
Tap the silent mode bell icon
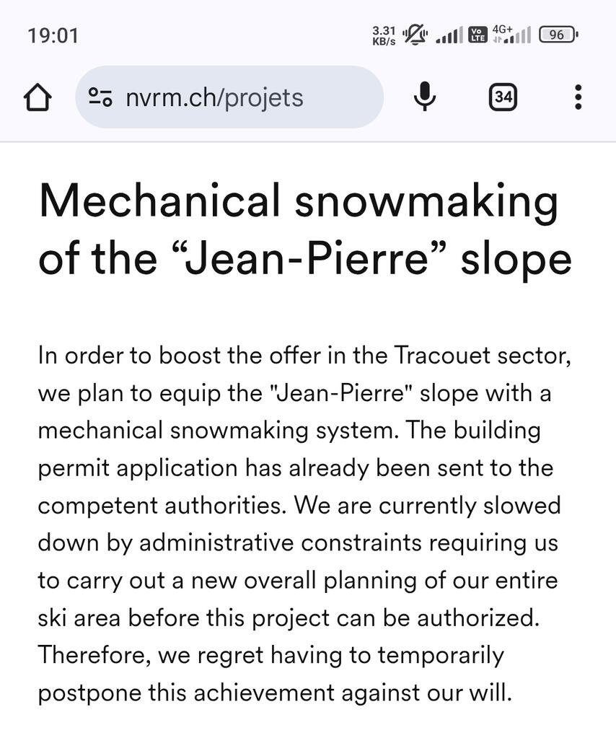pos(415,35)
